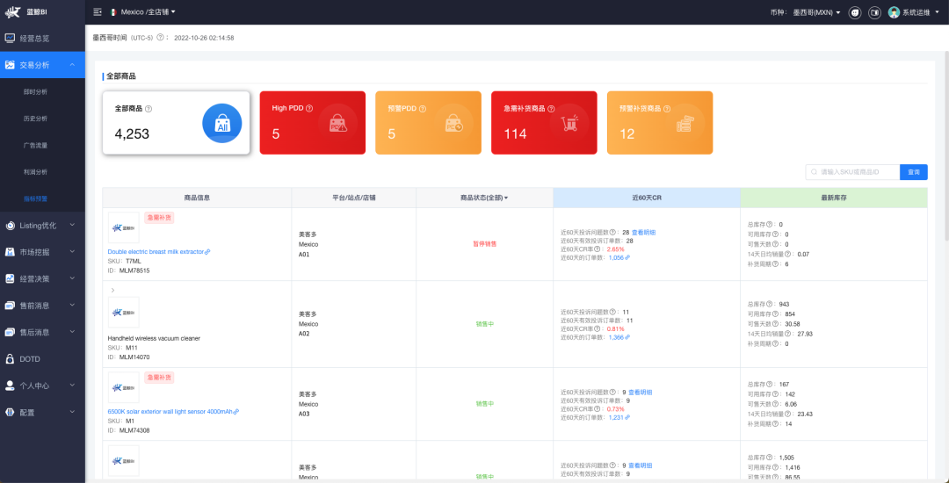Click the 暂停销售 status text
Screen dimensions: 949x483
pyautogui.click(x=484, y=244)
